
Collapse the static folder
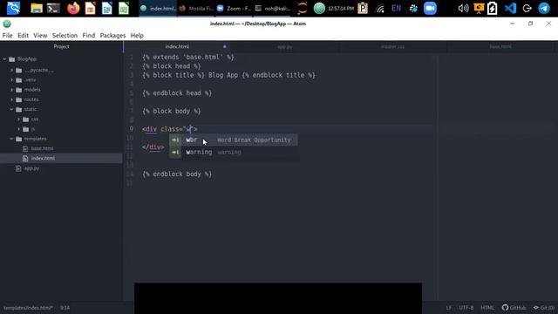pos(11,109)
